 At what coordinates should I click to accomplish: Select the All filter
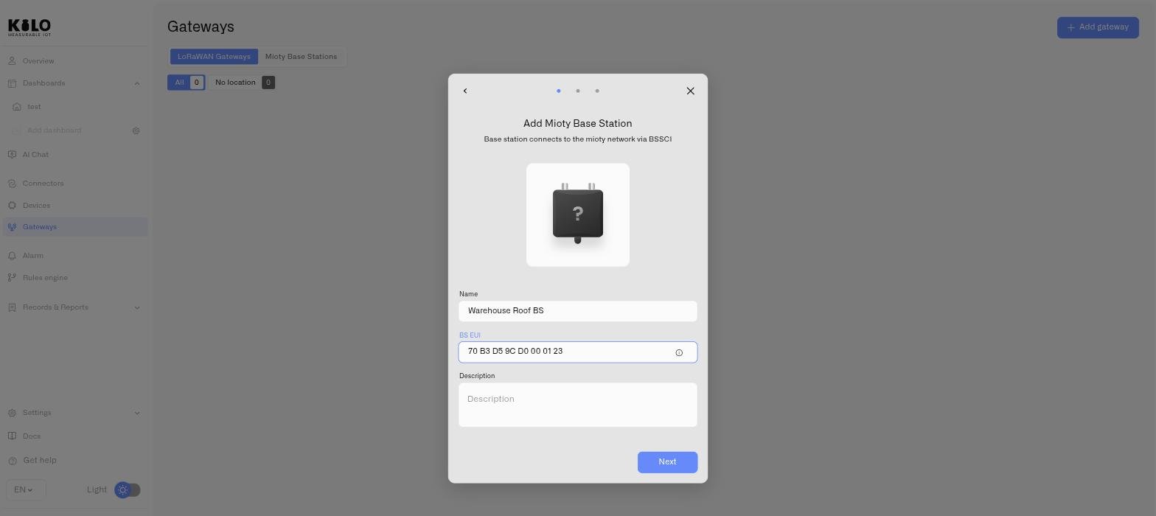pyautogui.click(x=186, y=83)
